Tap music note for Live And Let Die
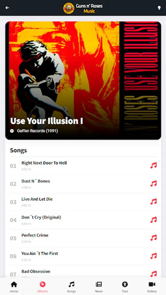The height and width of the screenshot is (295, 166). coord(154,202)
